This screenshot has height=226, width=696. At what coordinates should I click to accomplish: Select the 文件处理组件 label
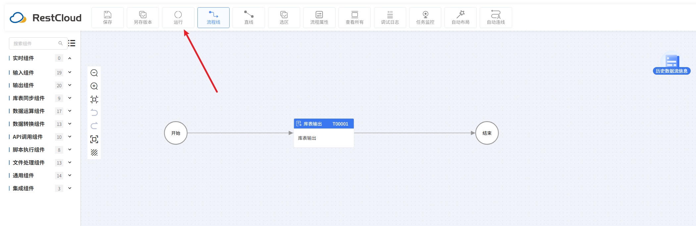28,163
